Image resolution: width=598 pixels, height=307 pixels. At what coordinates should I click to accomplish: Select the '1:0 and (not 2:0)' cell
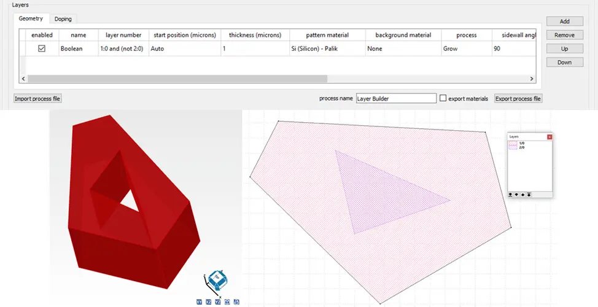click(123, 49)
